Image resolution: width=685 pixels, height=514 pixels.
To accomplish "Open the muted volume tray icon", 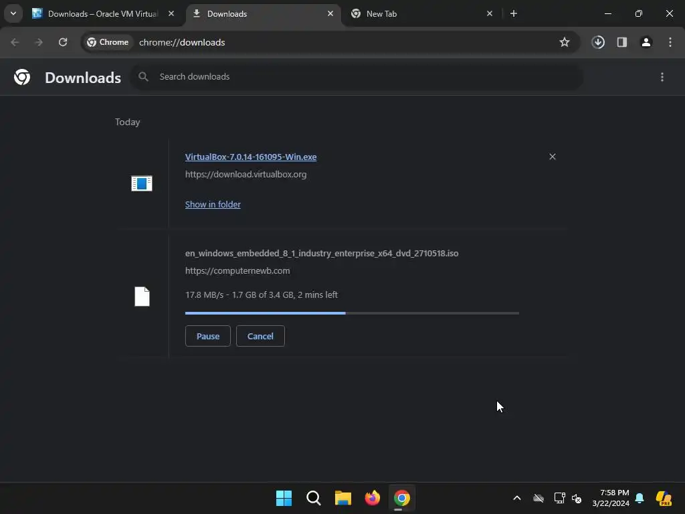I will click(577, 498).
